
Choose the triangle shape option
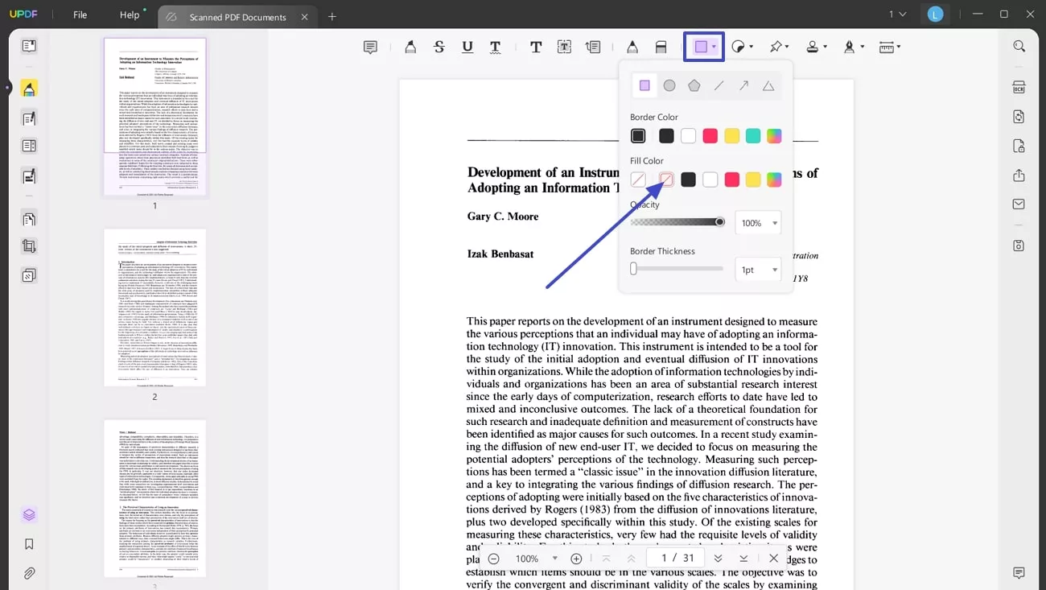[x=768, y=85]
